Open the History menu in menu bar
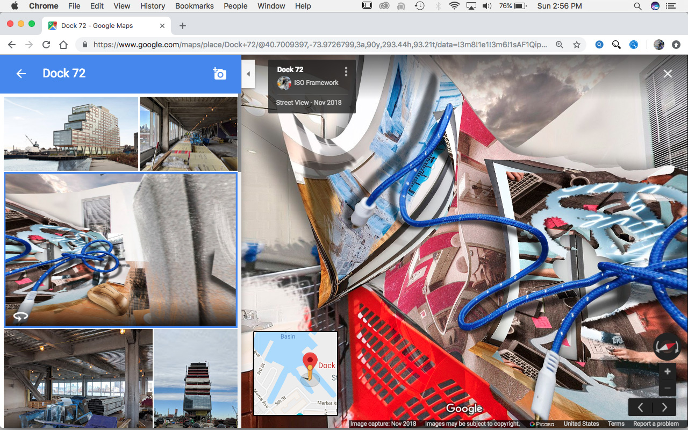 point(153,6)
